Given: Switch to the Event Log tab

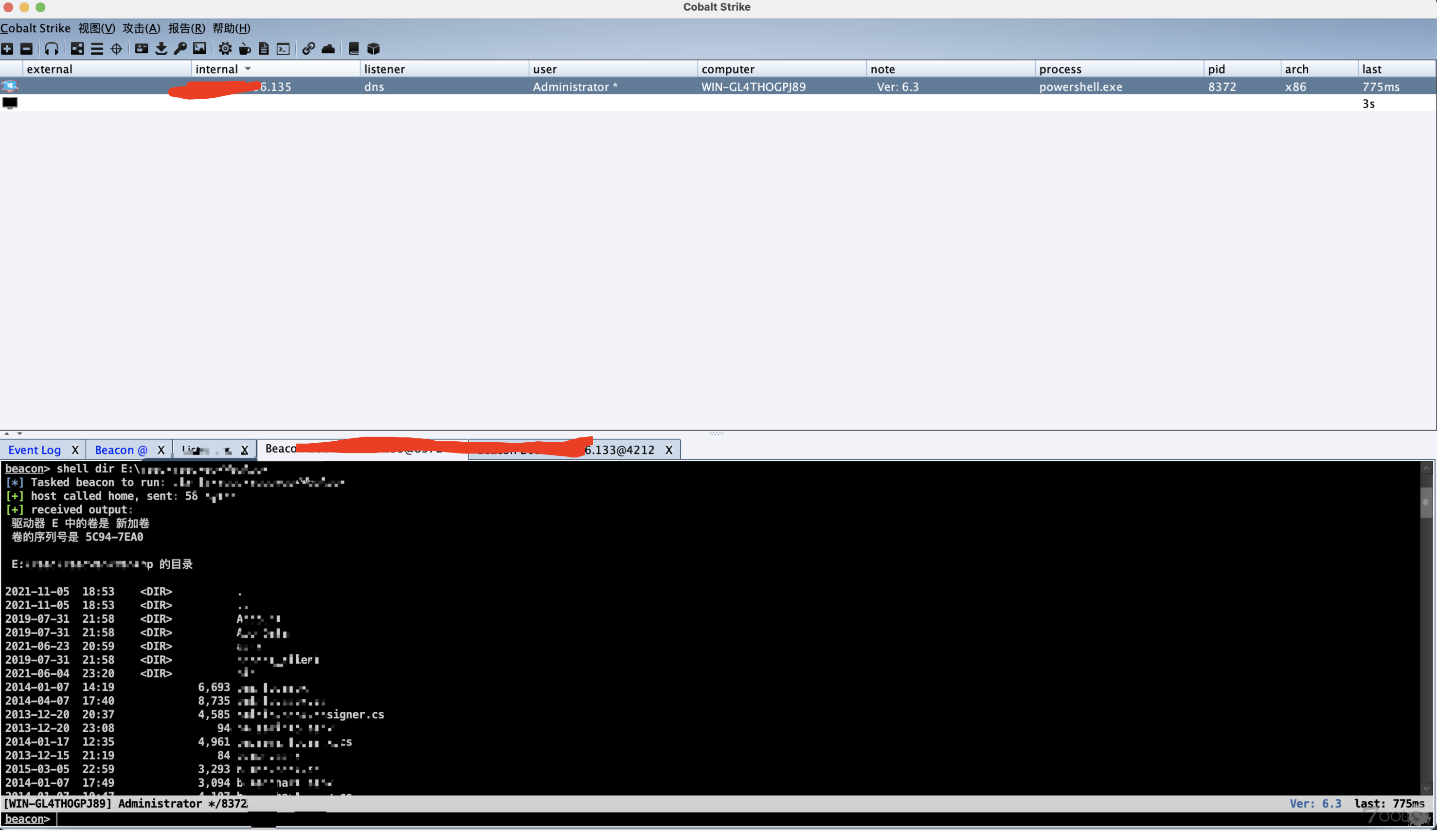Looking at the screenshot, I should tap(34, 450).
